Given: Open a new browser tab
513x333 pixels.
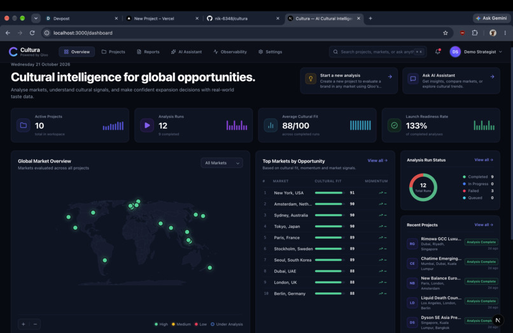Looking at the screenshot, I should (x=370, y=18).
